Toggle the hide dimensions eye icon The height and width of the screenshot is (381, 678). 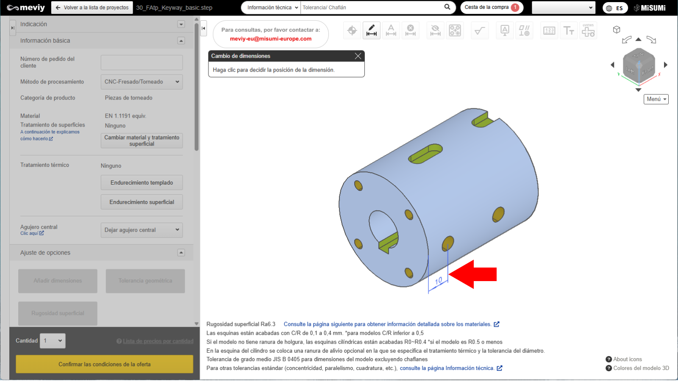[435, 30]
